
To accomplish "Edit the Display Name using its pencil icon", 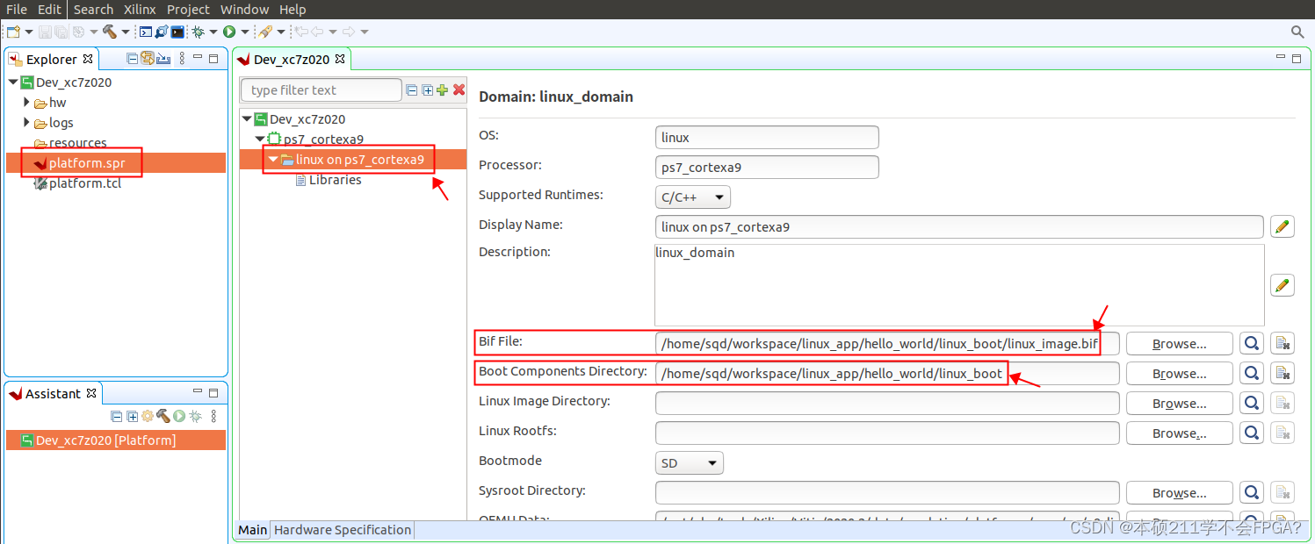I will coord(1282,226).
